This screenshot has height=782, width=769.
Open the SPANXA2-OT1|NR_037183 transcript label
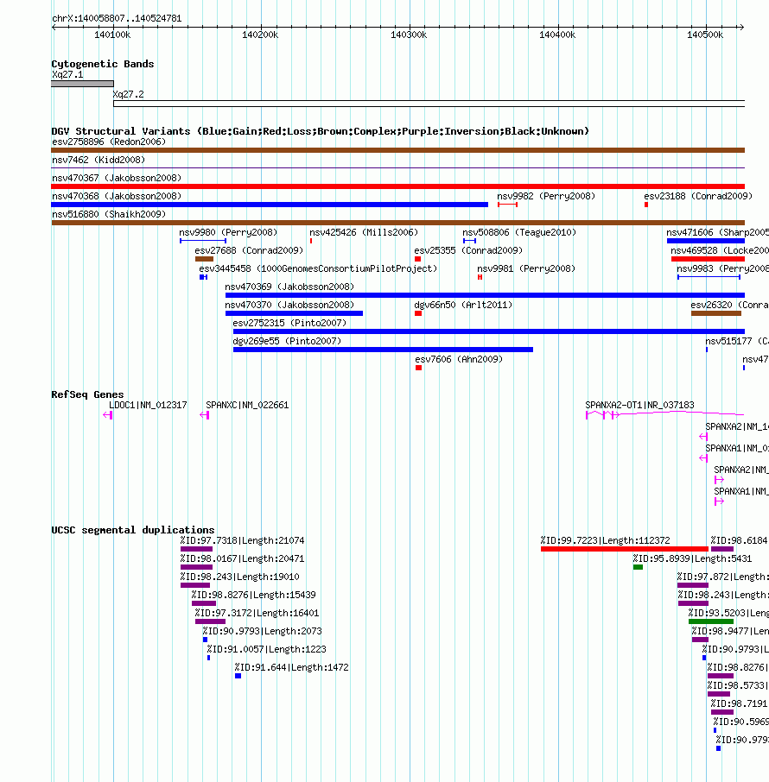639,405
